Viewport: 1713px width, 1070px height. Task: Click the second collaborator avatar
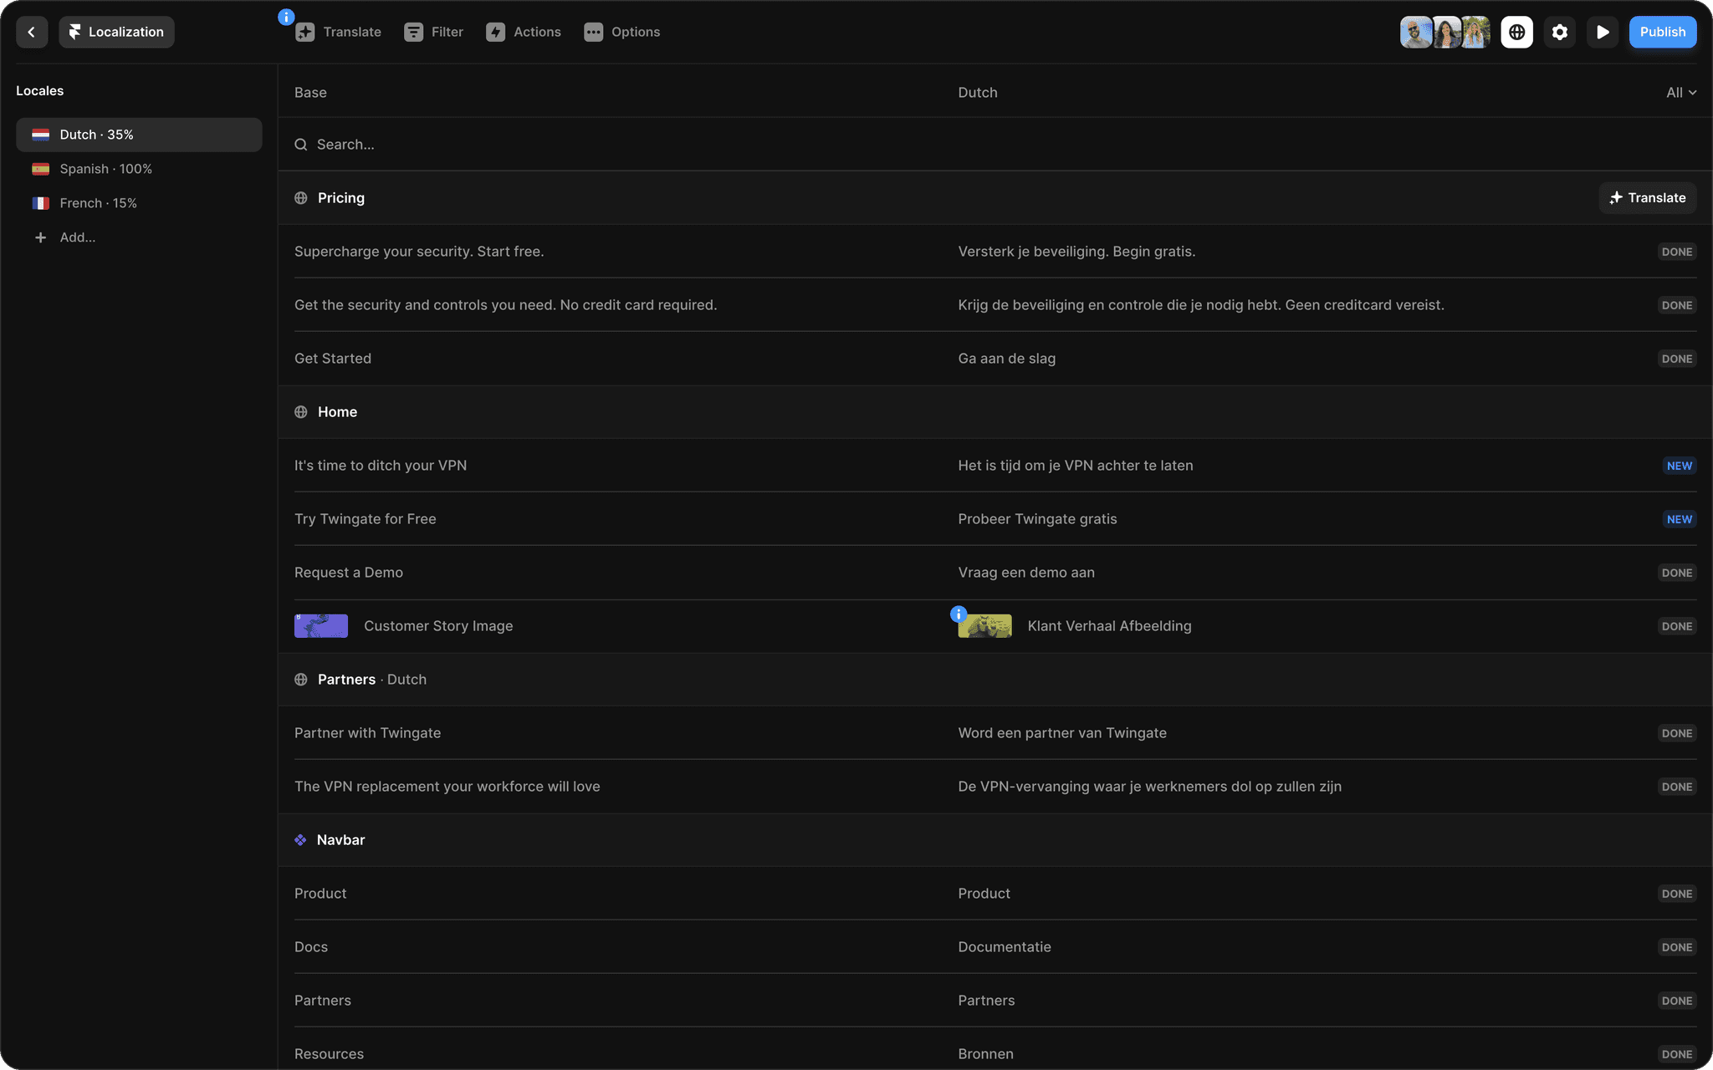1446,32
